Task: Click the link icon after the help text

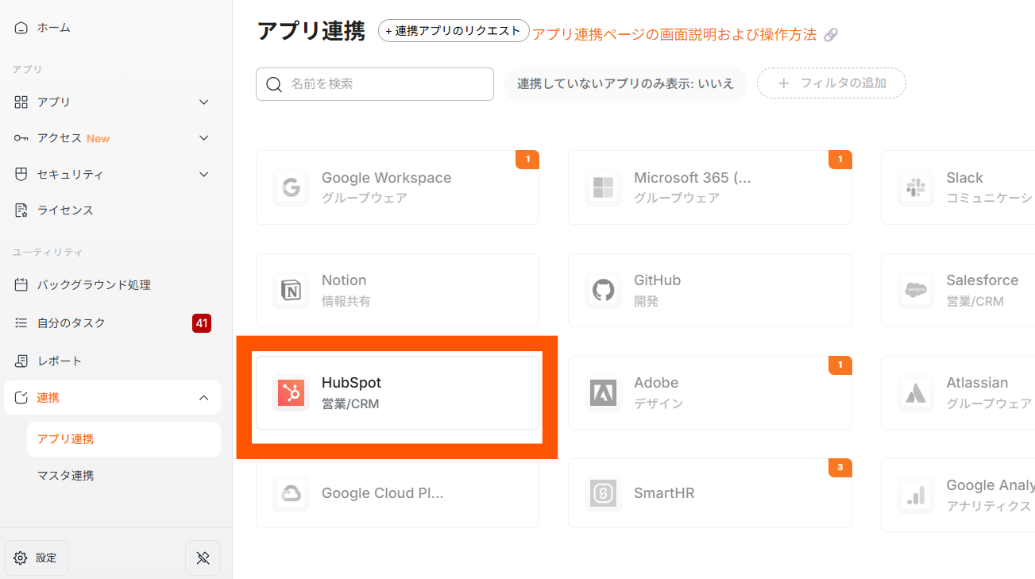Action: 831,35
